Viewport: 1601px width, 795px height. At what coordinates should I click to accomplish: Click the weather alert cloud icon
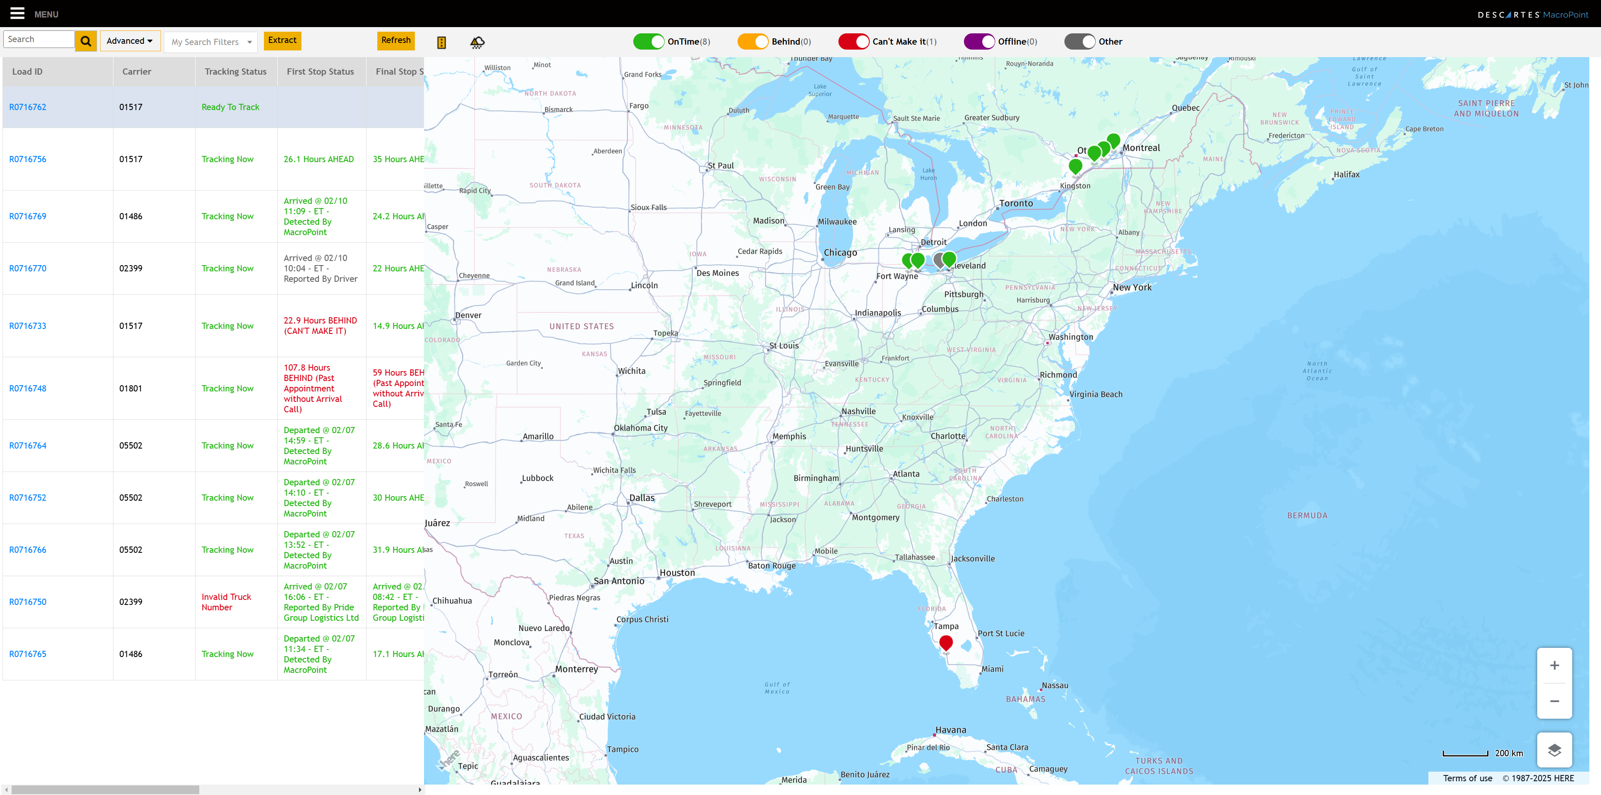477,42
